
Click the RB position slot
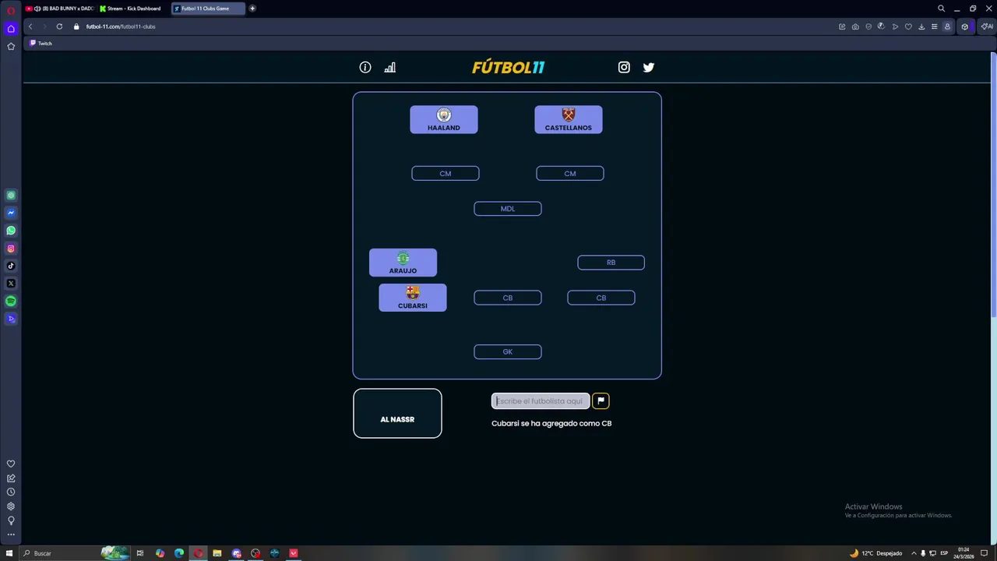tap(611, 263)
